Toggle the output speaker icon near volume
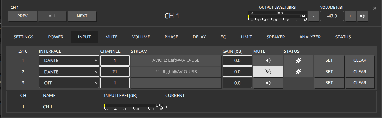This screenshot has width=382, height=118. 362,16
